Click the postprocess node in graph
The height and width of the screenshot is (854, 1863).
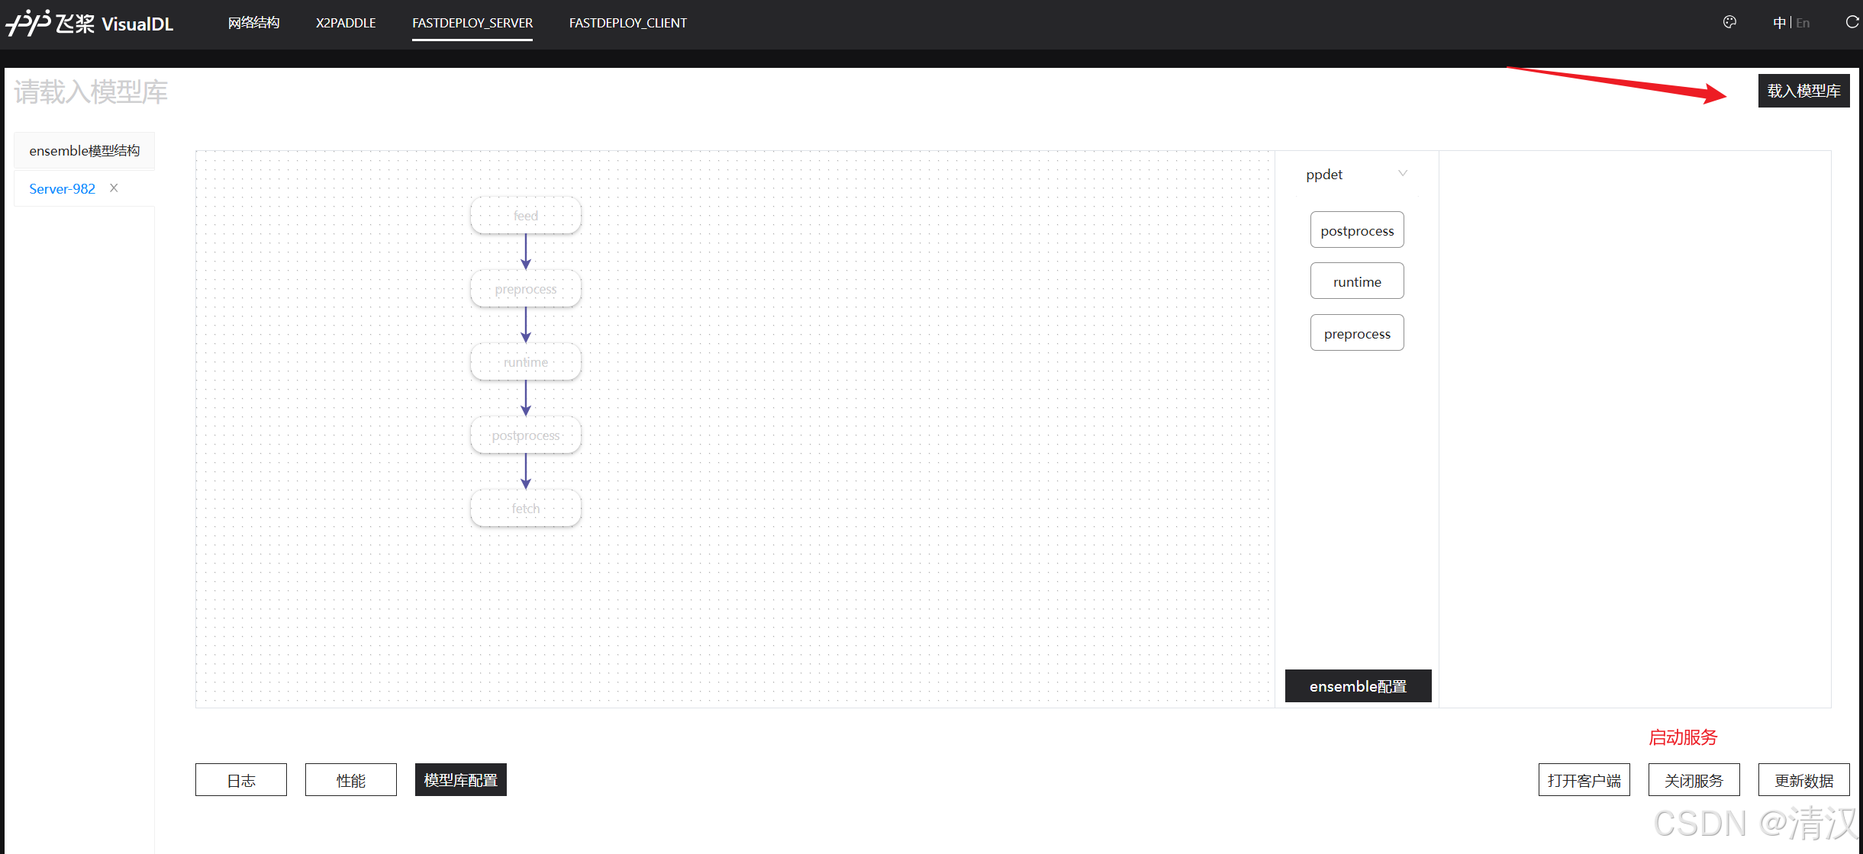pos(526,435)
